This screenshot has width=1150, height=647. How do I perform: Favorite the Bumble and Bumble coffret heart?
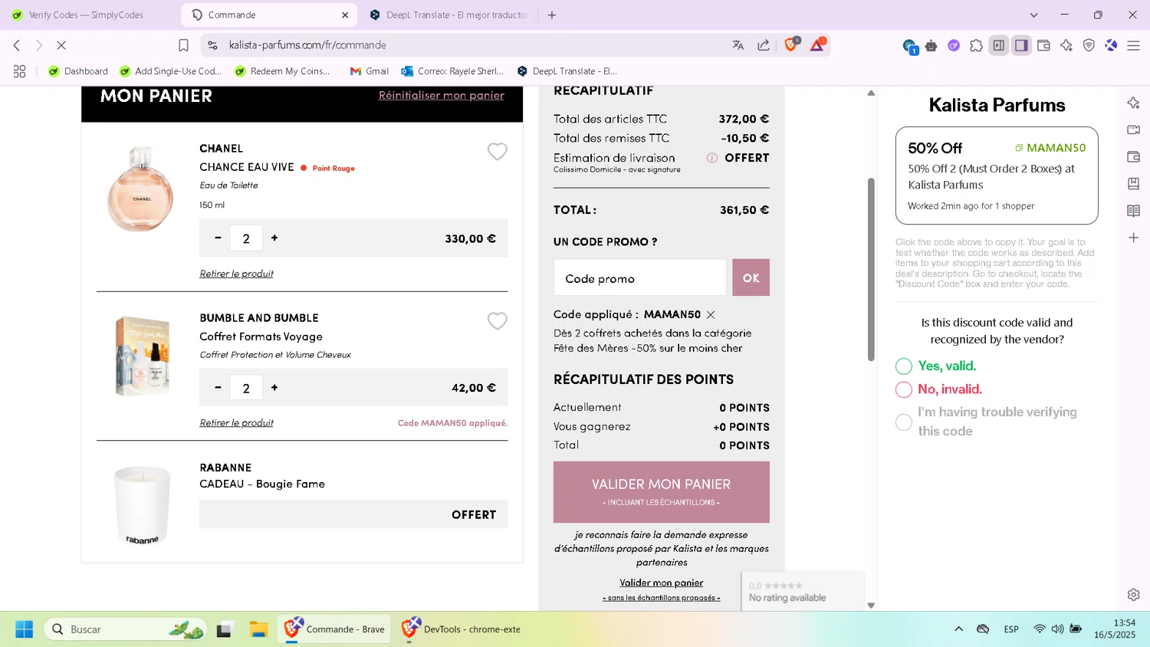click(497, 321)
